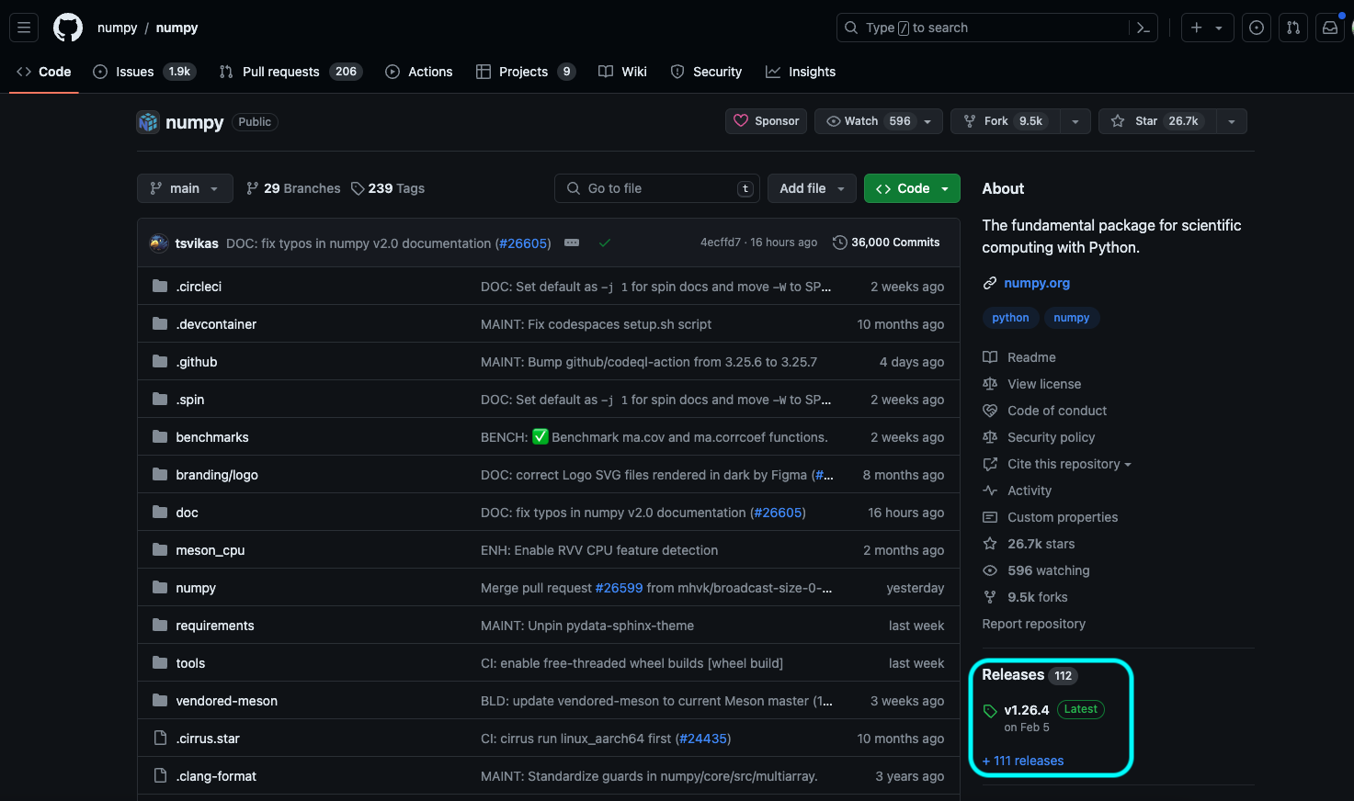The image size is (1354, 801).
Task: Open the main branch dropdown
Action: [x=185, y=188]
